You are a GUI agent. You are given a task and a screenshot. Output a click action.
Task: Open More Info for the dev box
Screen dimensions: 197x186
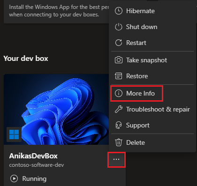tap(152, 93)
